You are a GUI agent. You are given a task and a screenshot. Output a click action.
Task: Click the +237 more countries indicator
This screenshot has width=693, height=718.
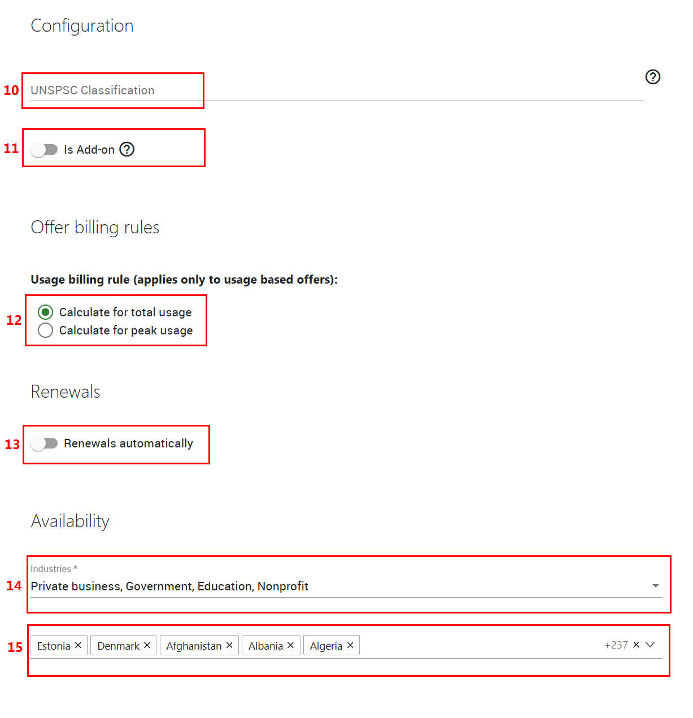point(616,645)
